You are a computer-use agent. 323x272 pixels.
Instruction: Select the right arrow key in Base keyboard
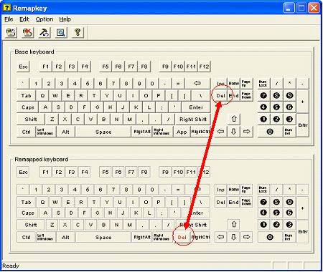(247, 132)
